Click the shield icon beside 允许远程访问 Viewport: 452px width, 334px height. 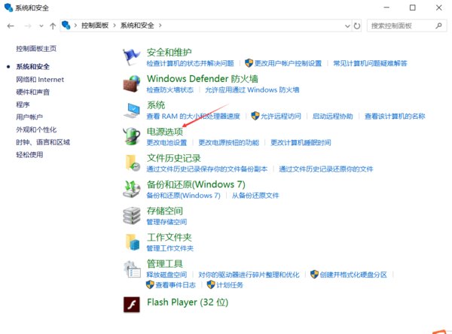[x=255, y=116]
